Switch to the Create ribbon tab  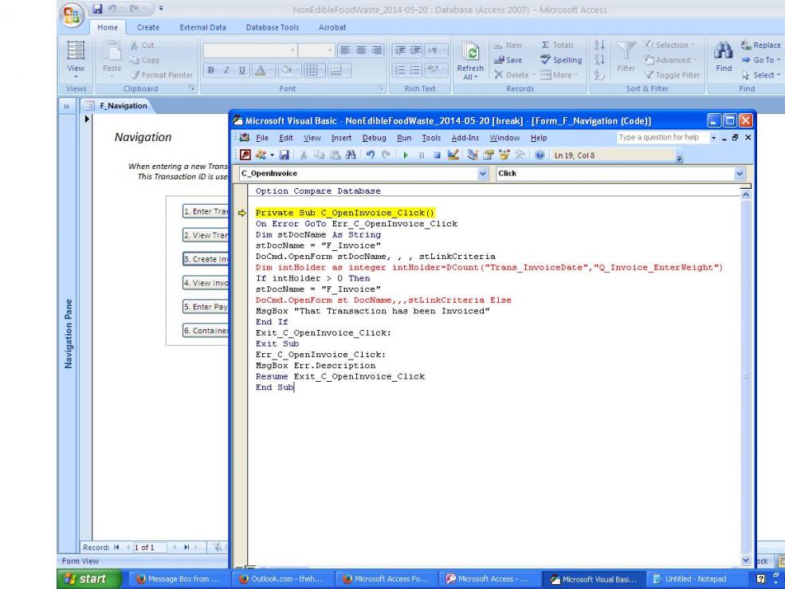pos(147,28)
